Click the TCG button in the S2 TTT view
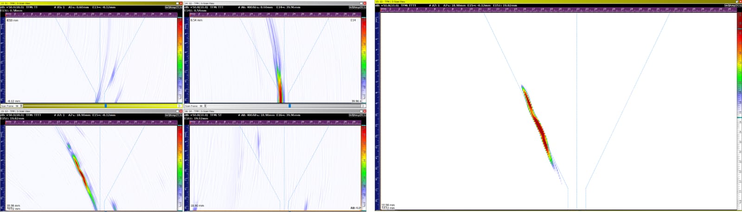742x212 pixels. coord(363,7)
